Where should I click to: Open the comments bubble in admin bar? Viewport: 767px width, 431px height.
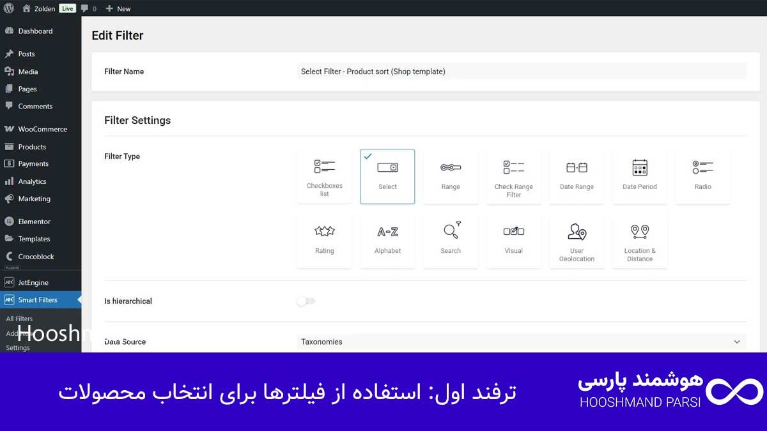(89, 8)
